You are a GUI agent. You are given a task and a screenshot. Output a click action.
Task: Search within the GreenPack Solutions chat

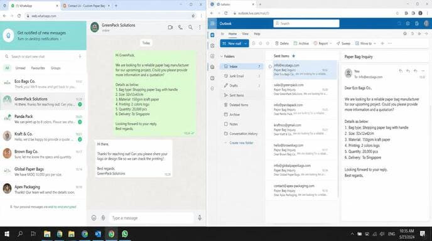coord(190,27)
